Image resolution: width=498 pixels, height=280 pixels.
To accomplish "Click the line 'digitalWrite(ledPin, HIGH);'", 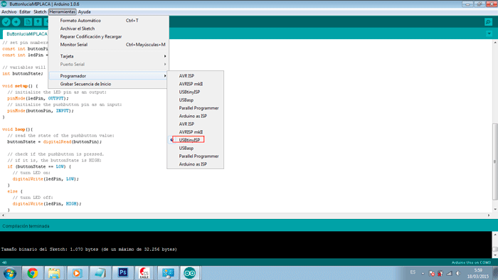I will [x=47, y=203].
